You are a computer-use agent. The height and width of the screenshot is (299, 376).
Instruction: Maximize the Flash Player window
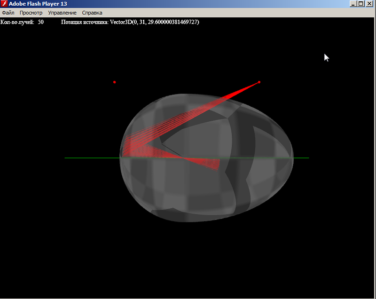tap(361, 4)
